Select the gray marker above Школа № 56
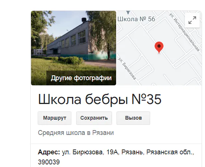205x167 pixels. (128, 13)
